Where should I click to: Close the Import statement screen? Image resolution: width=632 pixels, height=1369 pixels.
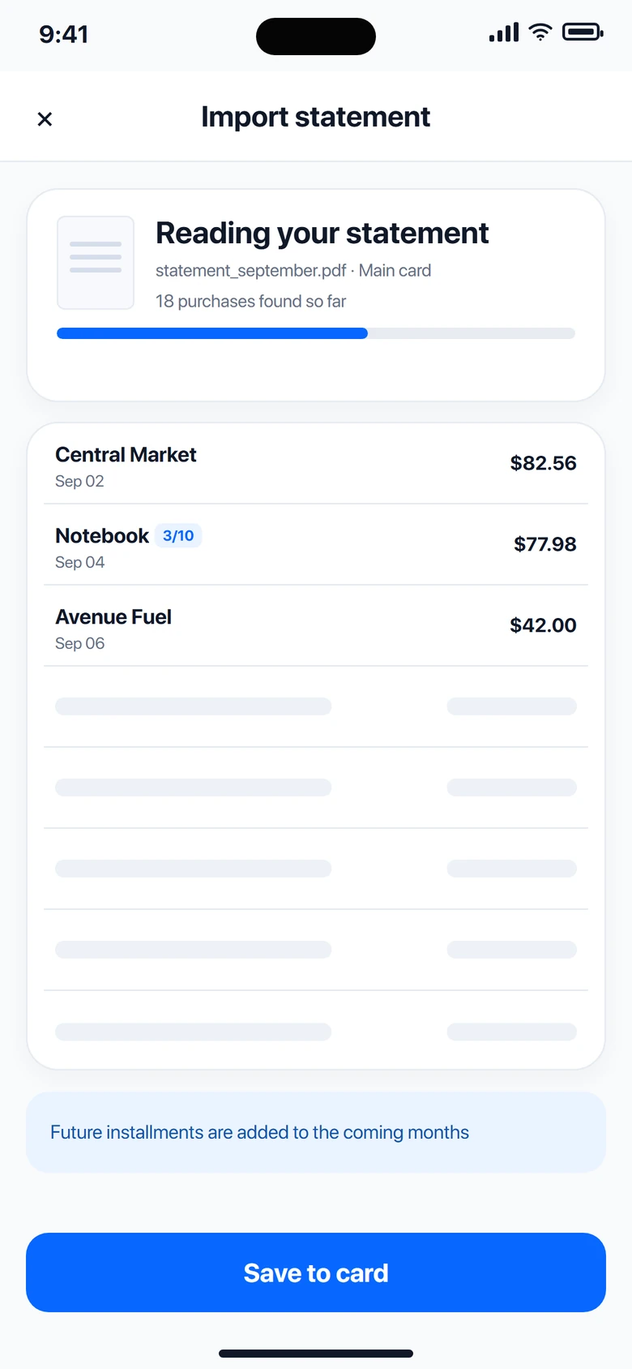(x=45, y=119)
